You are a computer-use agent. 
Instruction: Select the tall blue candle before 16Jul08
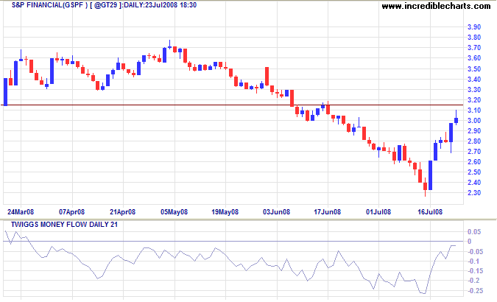[430, 175]
